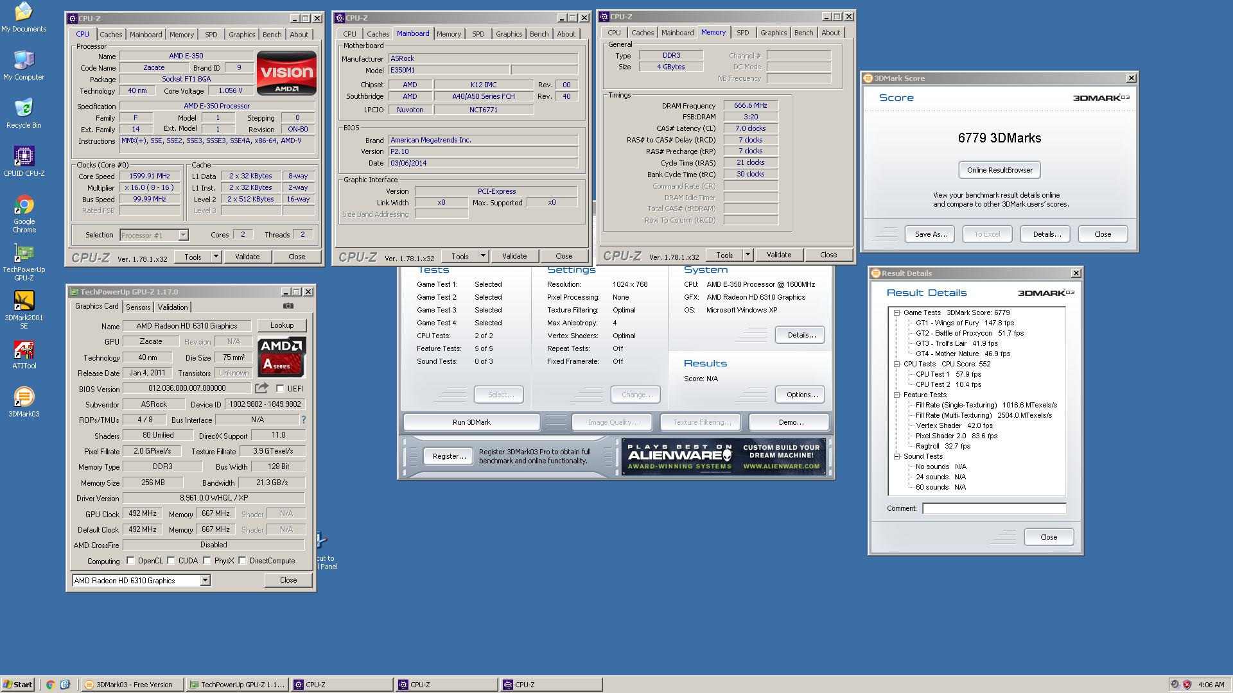
Task: Click Chrome icon in quick launch
Action: point(50,685)
